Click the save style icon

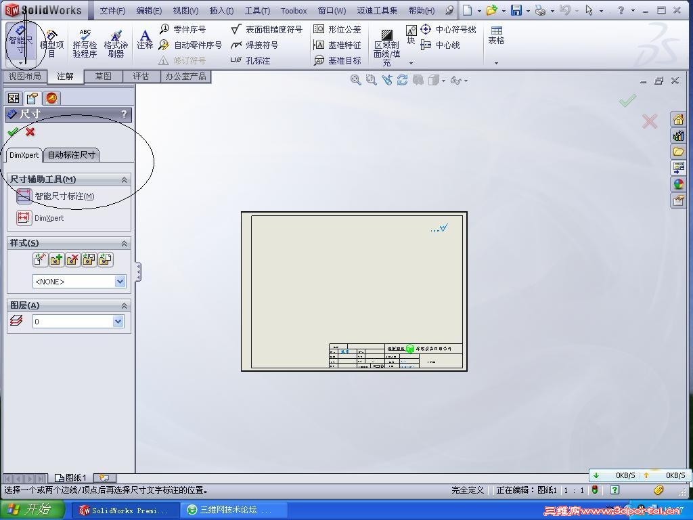point(89,259)
